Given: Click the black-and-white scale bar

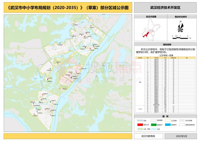Looking at the screenshot, I should [x=180, y=38].
